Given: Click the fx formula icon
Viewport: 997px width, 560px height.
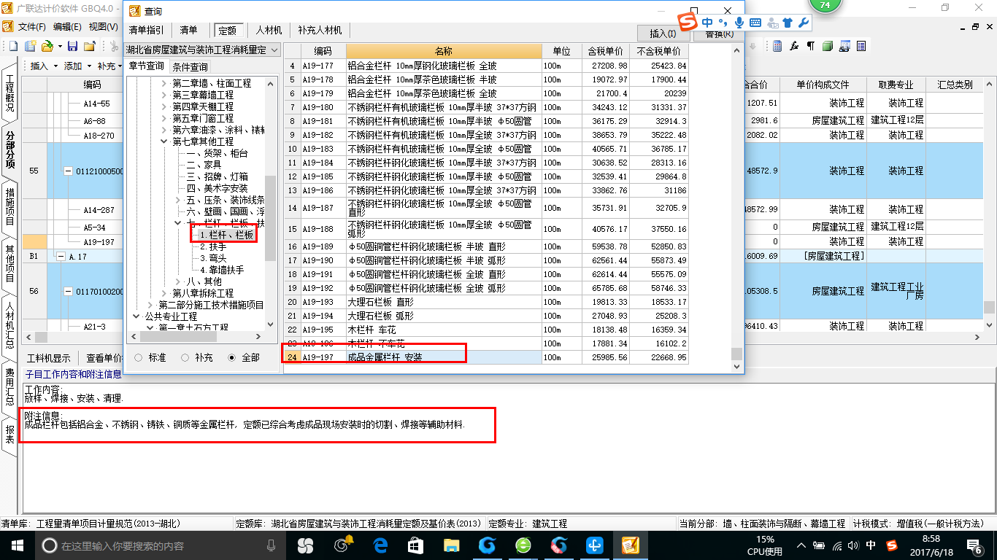Looking at the screenshot, I should point(794,46).
